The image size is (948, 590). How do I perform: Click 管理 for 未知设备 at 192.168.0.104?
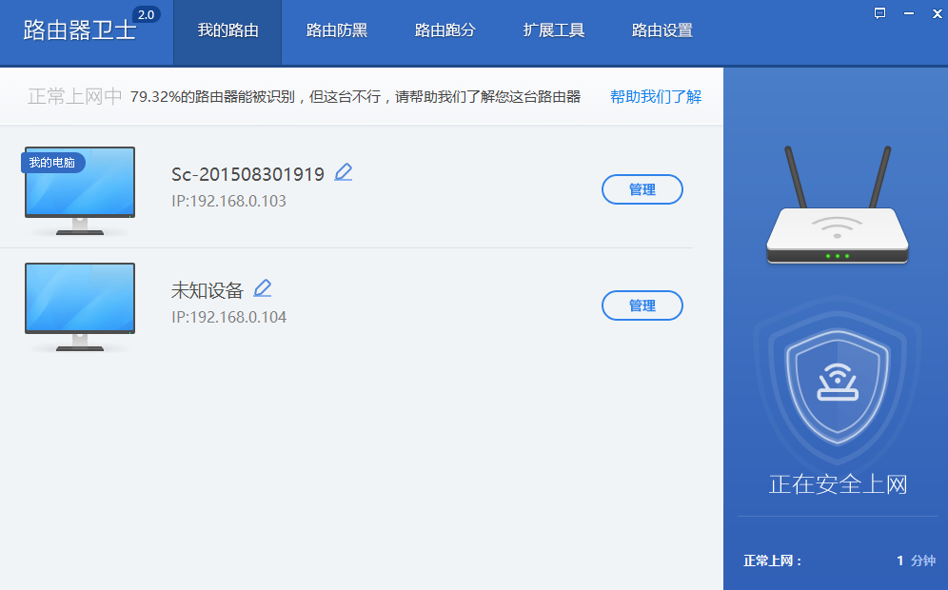pyautogui.click(x=642, y=305)
